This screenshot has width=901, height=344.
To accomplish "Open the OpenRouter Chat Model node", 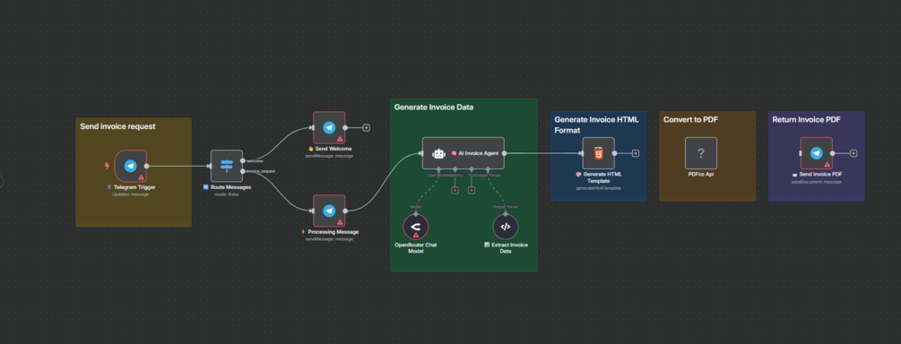I will point(416,227).
